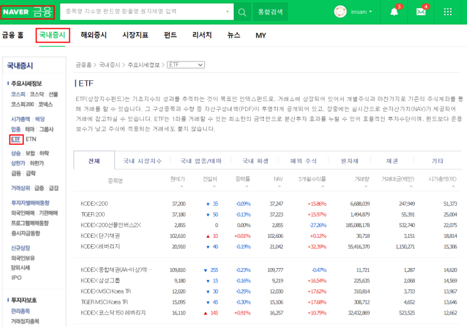Click the imsam profile avatar
Image resolution: width=467 pixels, height=327 pixels.
341,11
